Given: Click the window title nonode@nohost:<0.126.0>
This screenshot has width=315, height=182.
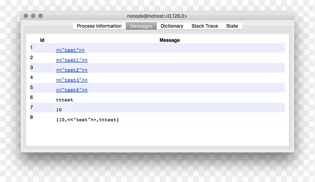Looking at the screenshot, I should tap(157, 16).
